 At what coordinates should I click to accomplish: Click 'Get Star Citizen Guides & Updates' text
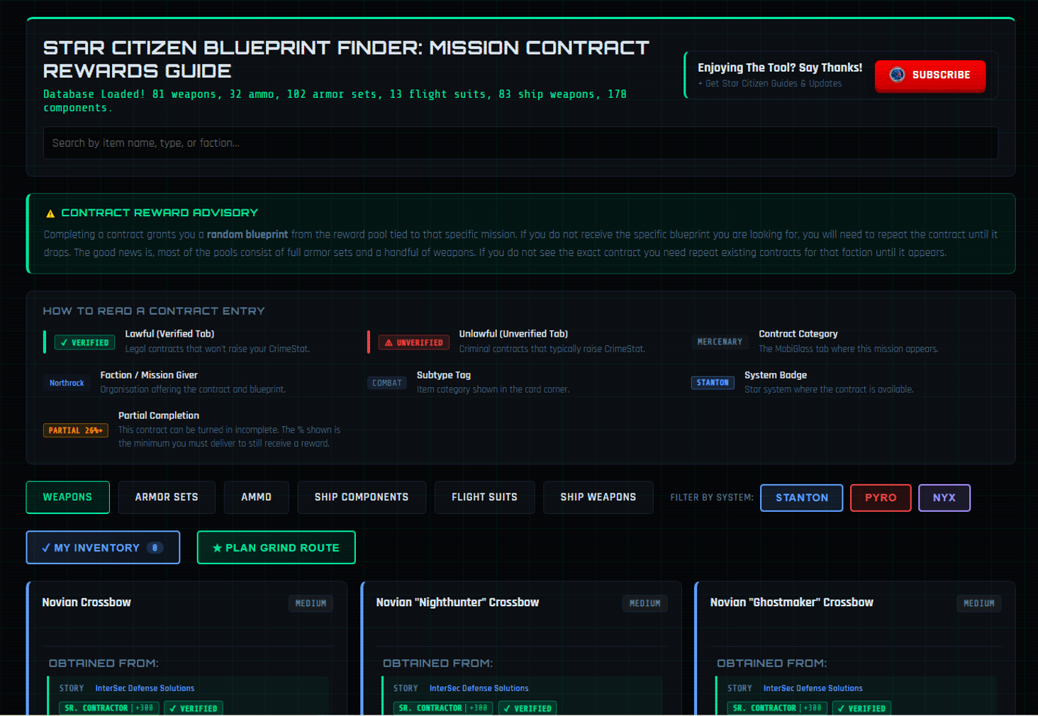tap(770, 84)
